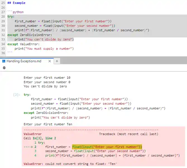Image resolution: width=187 pixels, height=168 pixels.
Task: Click 'try:' keyword in cell 3
Action: 27,95
